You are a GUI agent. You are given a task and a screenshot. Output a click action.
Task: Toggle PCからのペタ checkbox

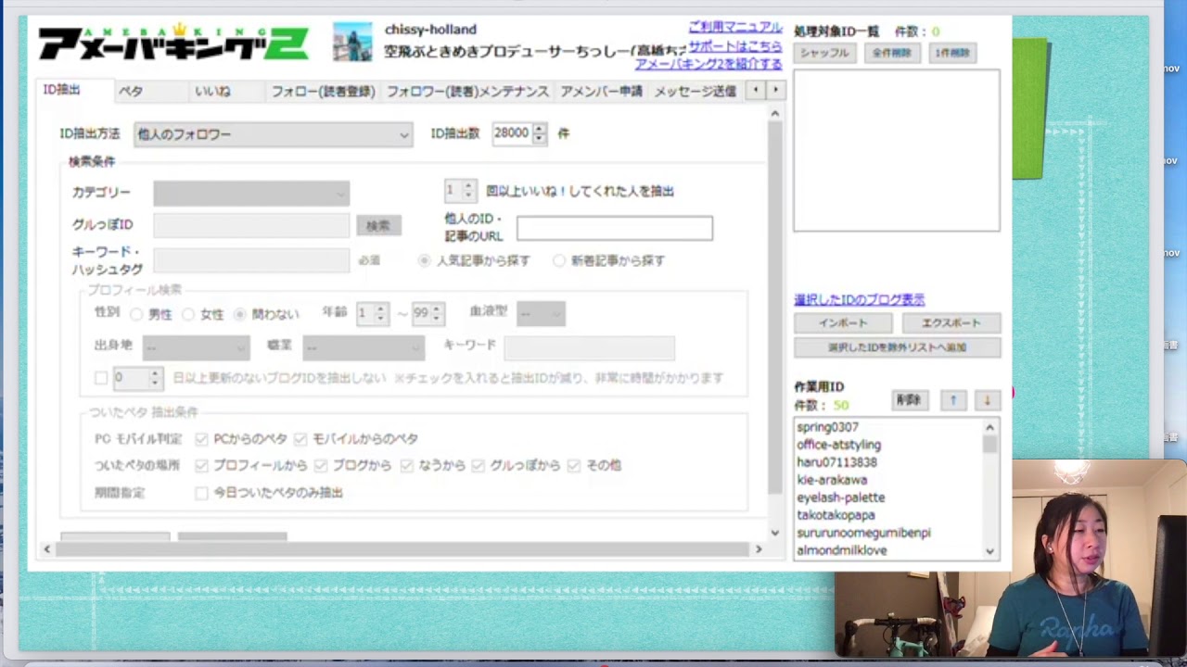201,439
